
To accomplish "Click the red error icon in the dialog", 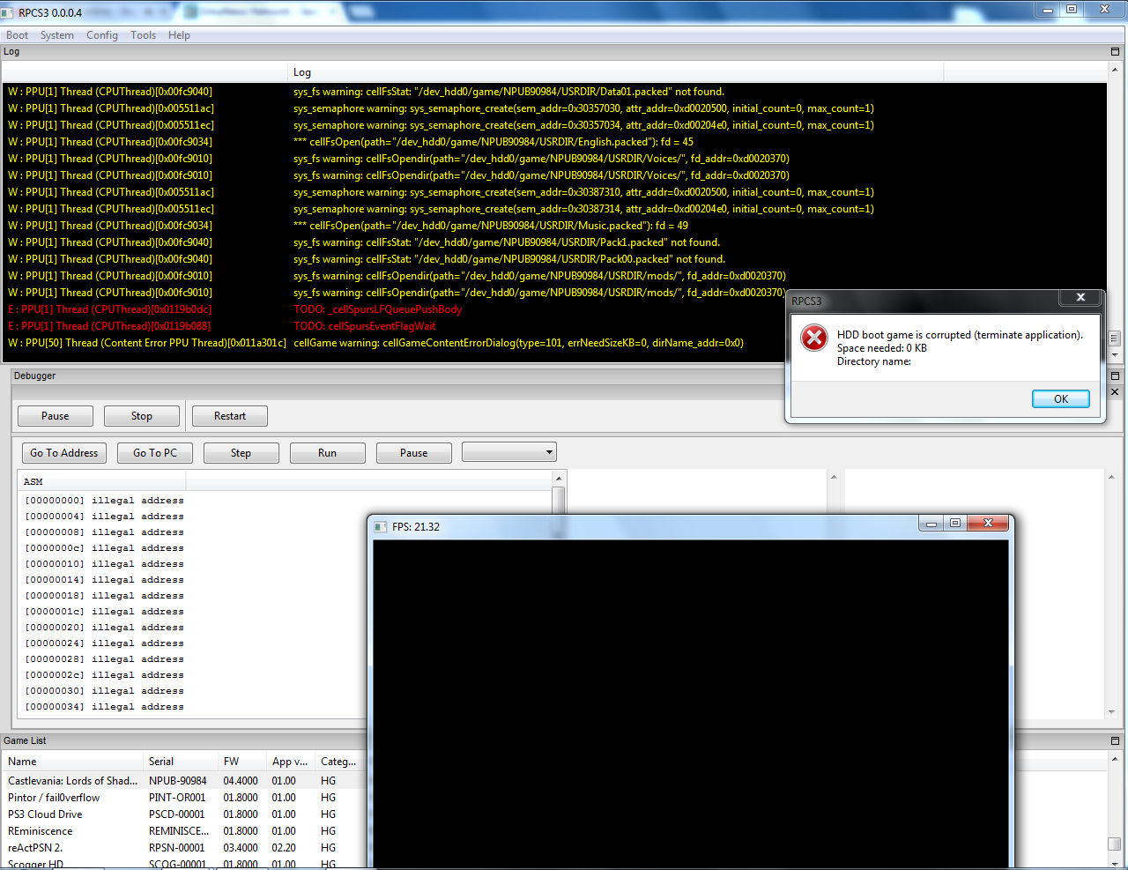I will point(814,338).
